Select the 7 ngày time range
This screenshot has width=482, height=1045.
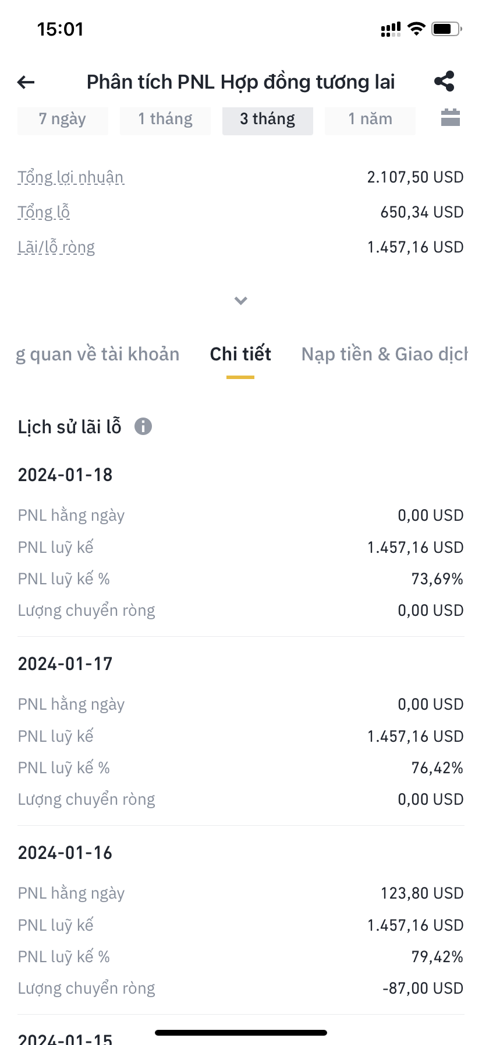coord(62,120)
